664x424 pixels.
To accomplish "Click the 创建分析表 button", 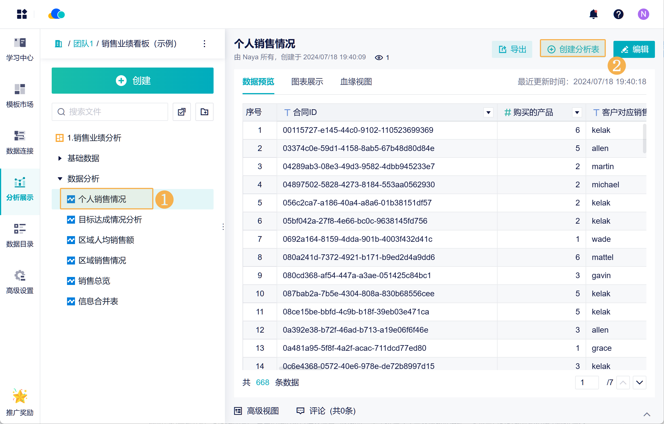I will tap(573, 49).
